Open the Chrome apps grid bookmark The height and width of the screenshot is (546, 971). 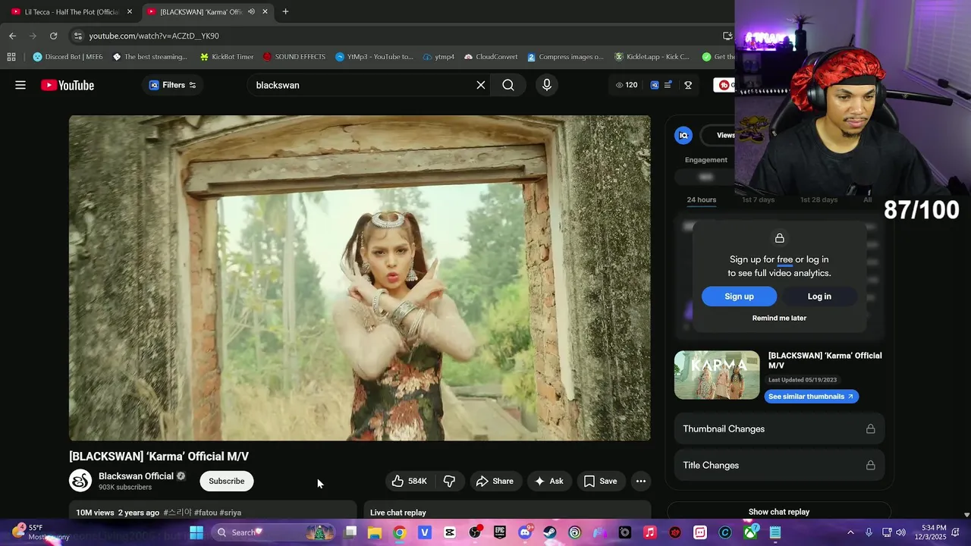[x=11, y=57]
